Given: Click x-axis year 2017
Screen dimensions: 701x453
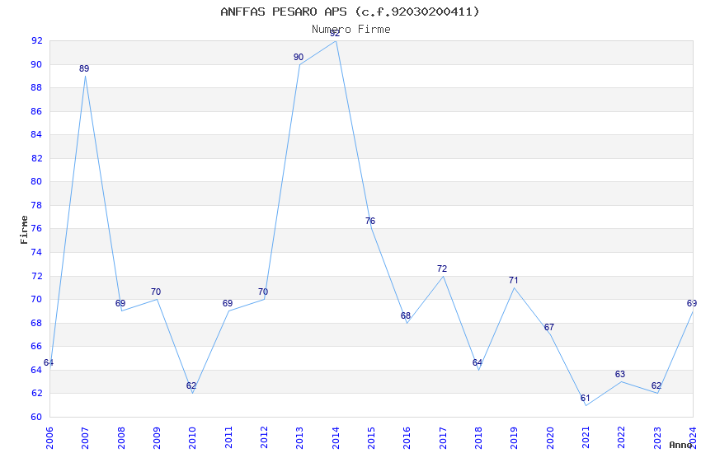Looking at the screenshot, I should (x=443, y=438).
